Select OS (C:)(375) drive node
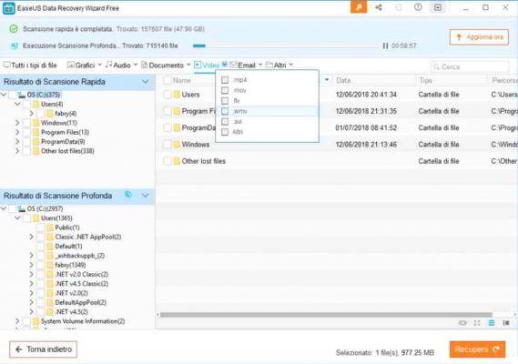518x364 pixels. [44, 95]
